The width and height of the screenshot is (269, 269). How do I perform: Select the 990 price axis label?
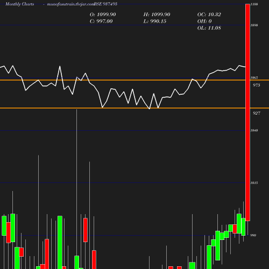click(253, 235)
